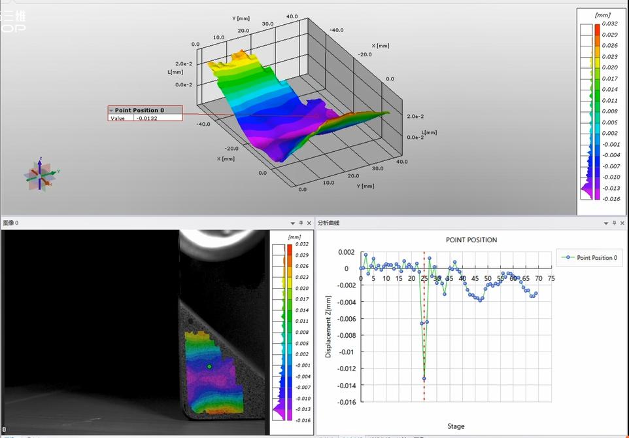Image resolution: width=629 pixels, height=438 pixels.
Task: Pin the 分析曲线 panel
Action: [x=613, y=223]
